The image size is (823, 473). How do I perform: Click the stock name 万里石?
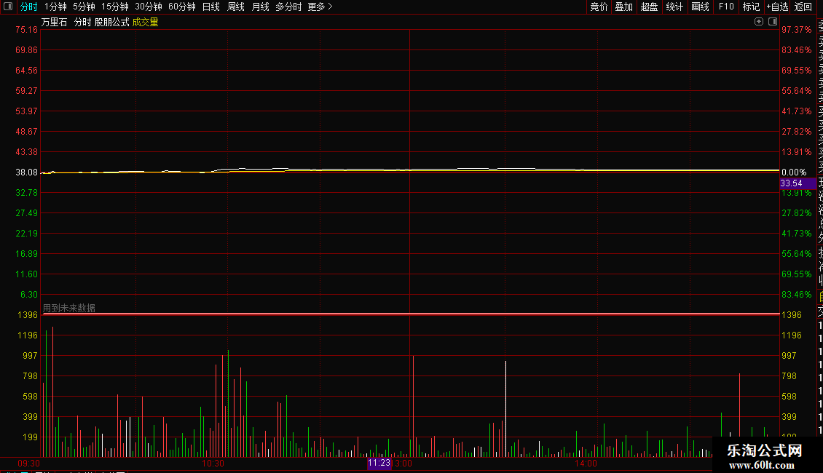coord(55,22)
